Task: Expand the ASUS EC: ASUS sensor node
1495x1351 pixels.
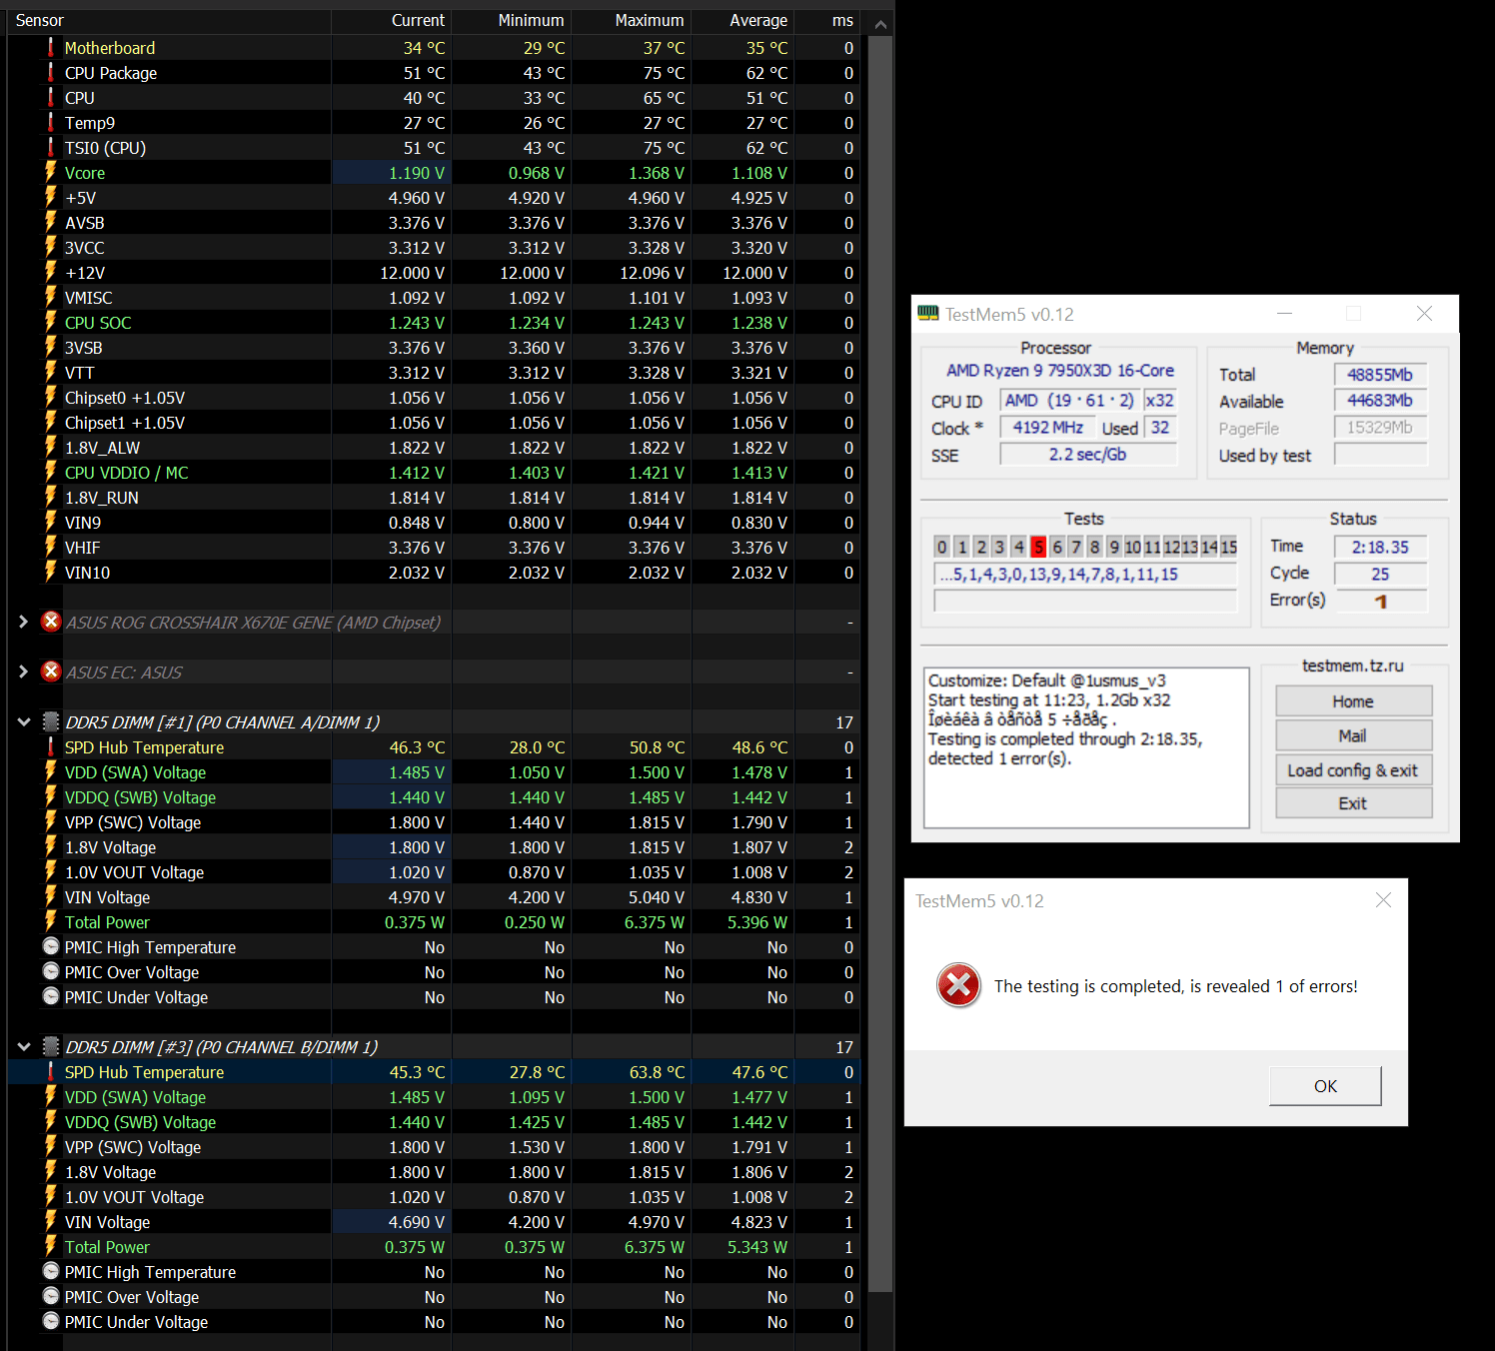Action: 23,672
